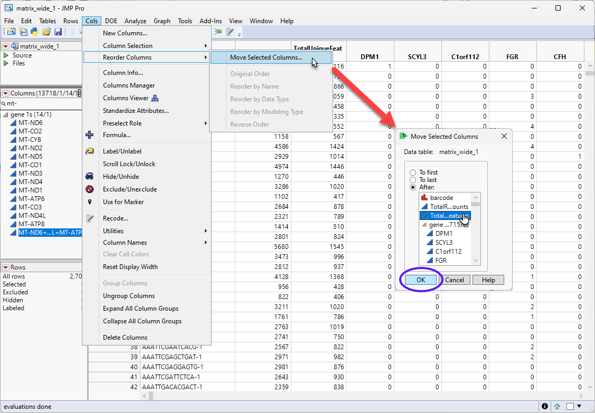
Task: Click the Recode toolbar icon with pencil
Action: pyautogui.click(x=230, y=32)
